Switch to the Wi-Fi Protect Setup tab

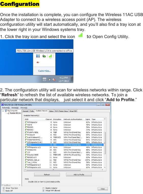[61, 111]
